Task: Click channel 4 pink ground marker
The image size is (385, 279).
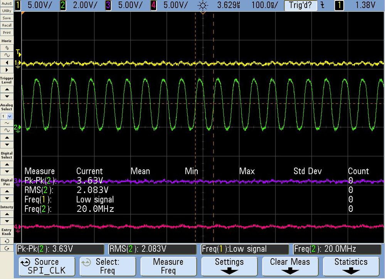Action: [x=17, y=227]
